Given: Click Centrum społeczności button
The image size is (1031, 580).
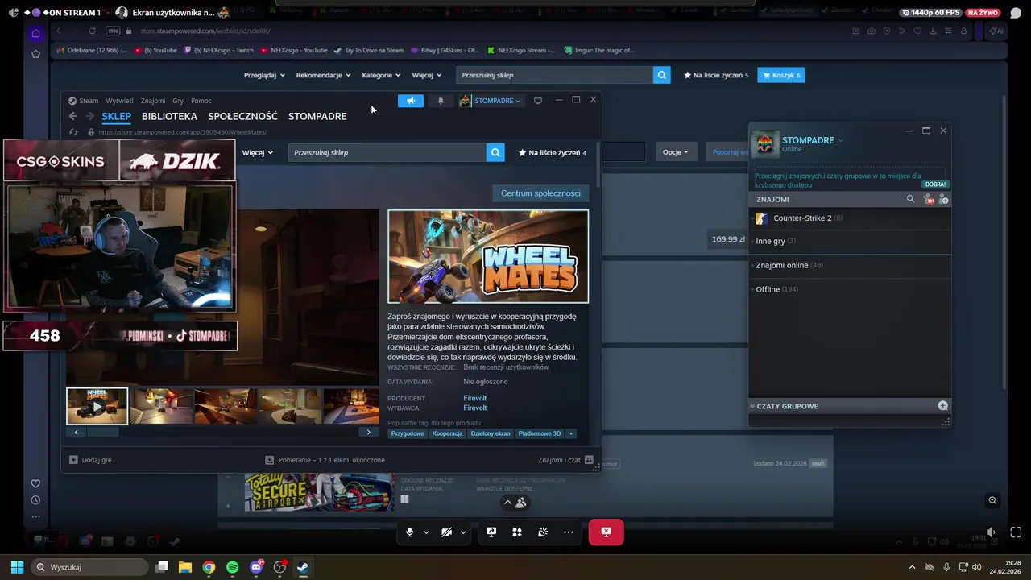Looking at the screenshot, I should (x=540, y=193).
